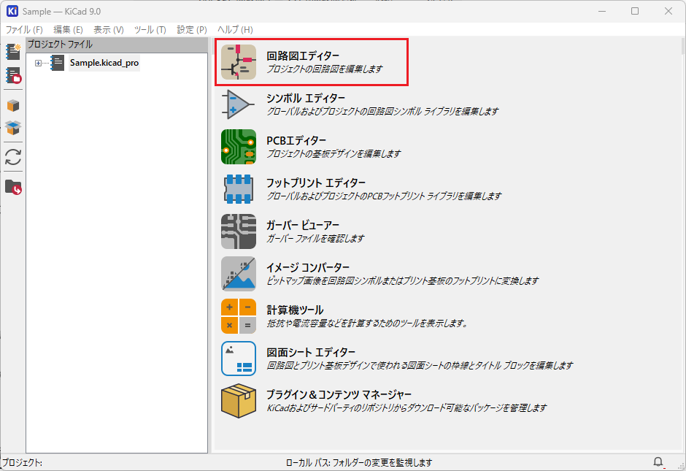This screenshot has height=471, width=686.
Task: Launch the Footprint Editor chip icon
Action: (x=239, y=189)
